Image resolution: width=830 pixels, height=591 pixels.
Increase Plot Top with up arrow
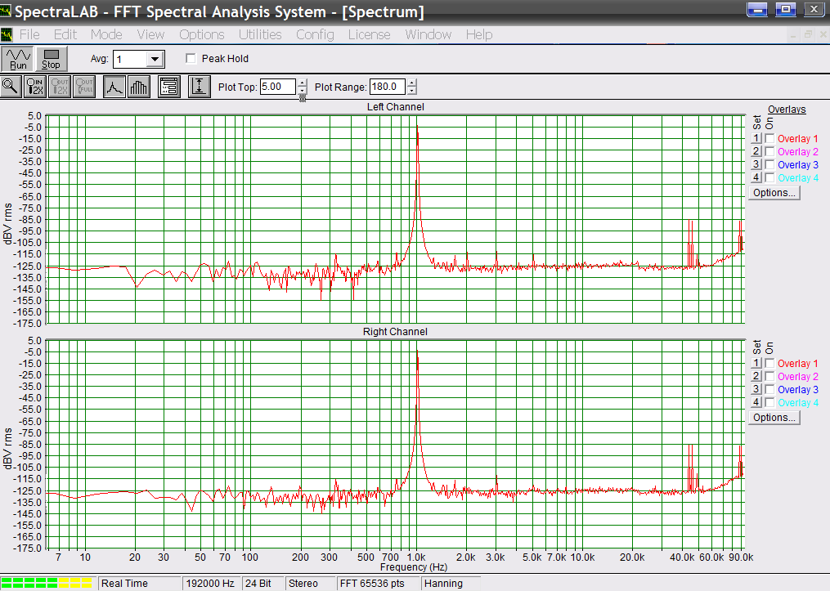click(x=303, y=83)
